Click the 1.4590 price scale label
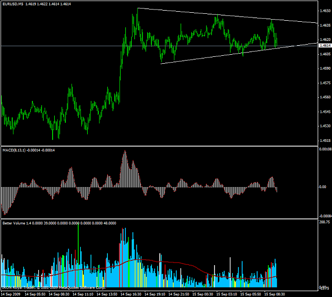 325,69
